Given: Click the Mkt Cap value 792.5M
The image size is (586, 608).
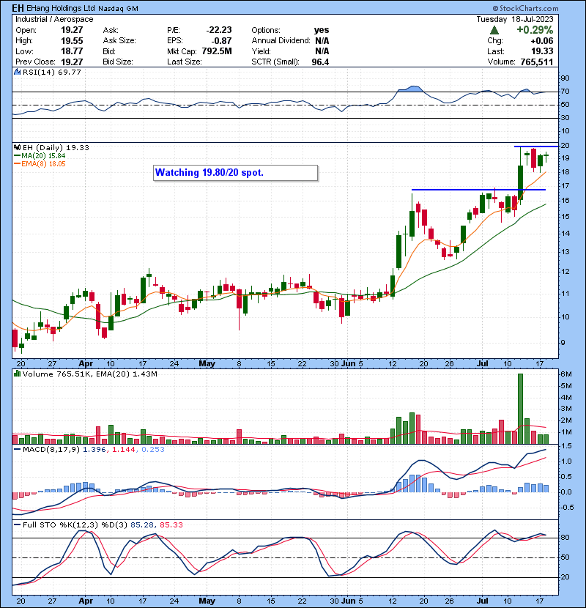Looking at the screenshot, I should 217,51.
